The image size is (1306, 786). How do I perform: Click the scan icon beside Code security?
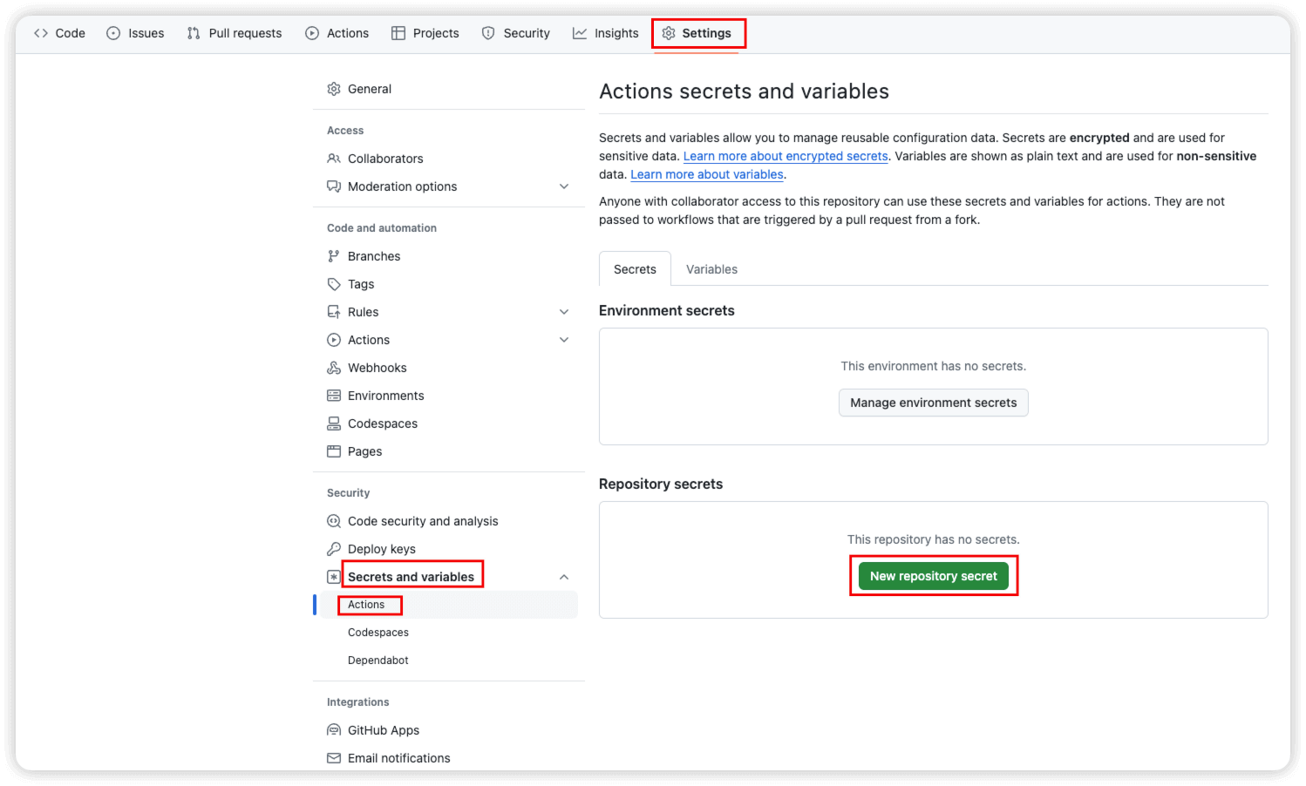334,521
